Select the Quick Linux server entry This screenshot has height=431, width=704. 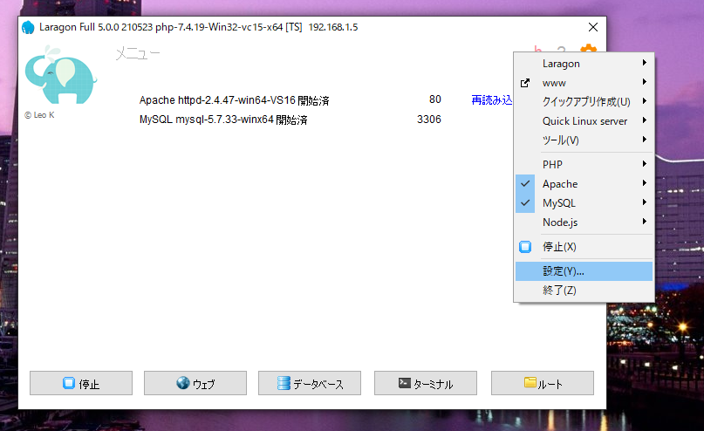click(584, 121)
